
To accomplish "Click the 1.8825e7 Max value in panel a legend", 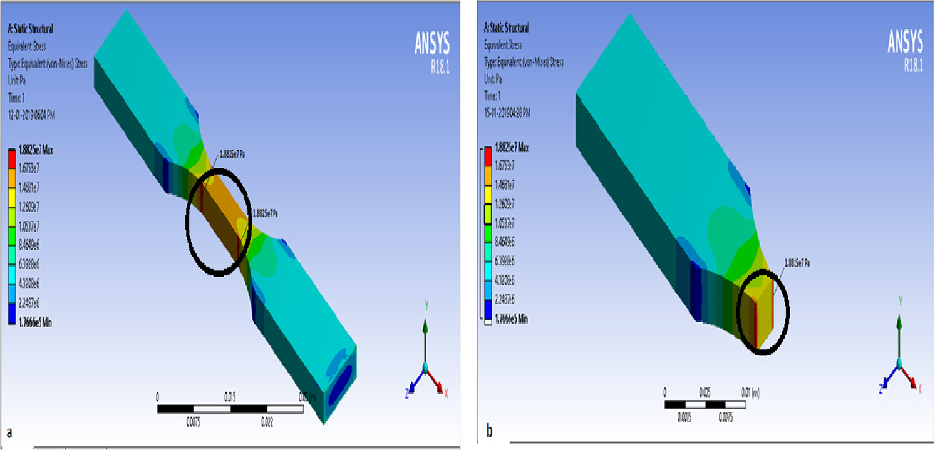I will [x=38, y=150].
